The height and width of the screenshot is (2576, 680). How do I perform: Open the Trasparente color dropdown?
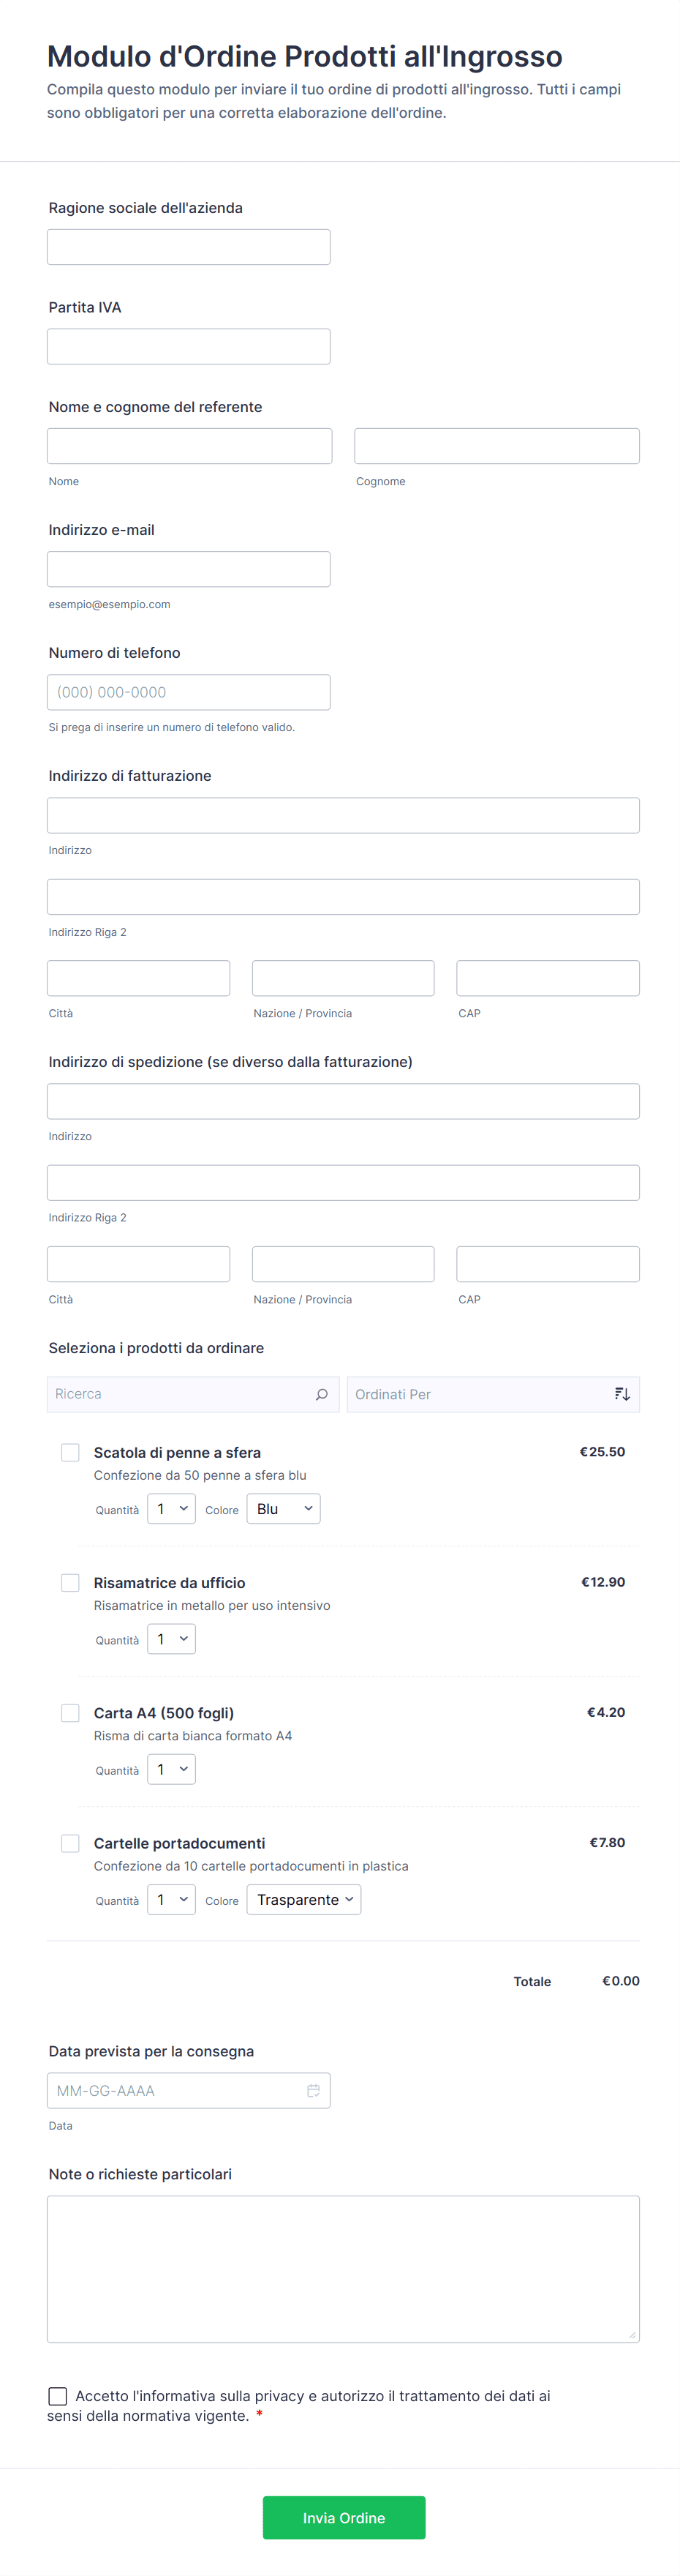(x=303, y=1899)
